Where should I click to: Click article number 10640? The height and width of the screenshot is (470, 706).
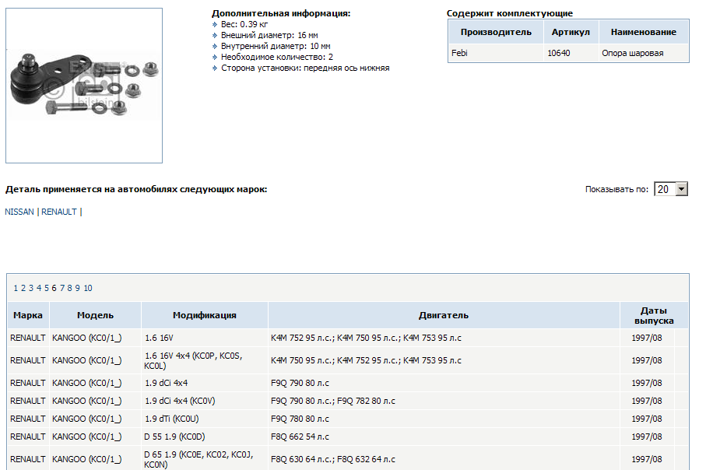tap(558, 53)
